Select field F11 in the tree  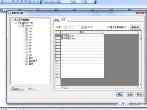[x=30, y=32]
